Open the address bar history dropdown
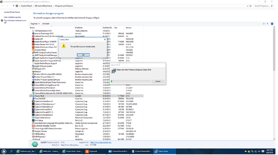This screenshot has width=278, height=155. pyautogui.click(x=248, y=6)
